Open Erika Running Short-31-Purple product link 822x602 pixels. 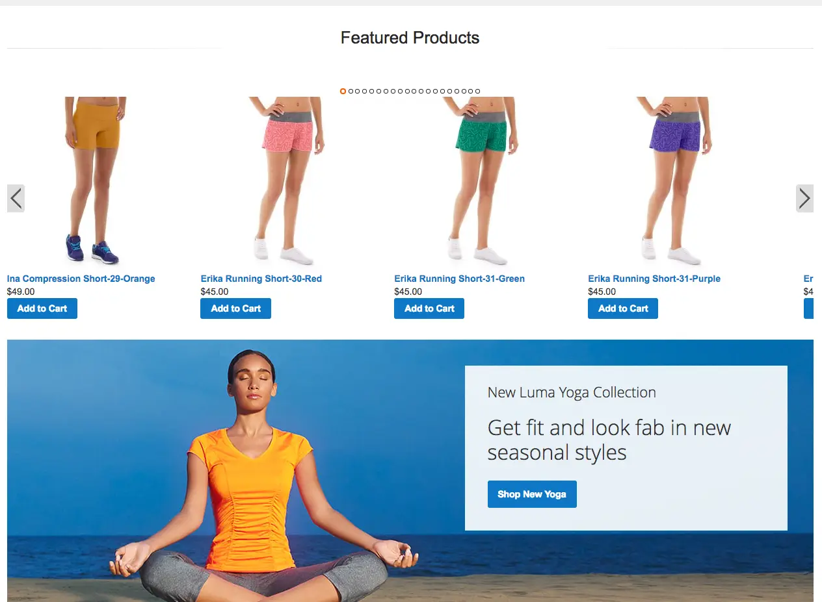[x=654, y=279]
